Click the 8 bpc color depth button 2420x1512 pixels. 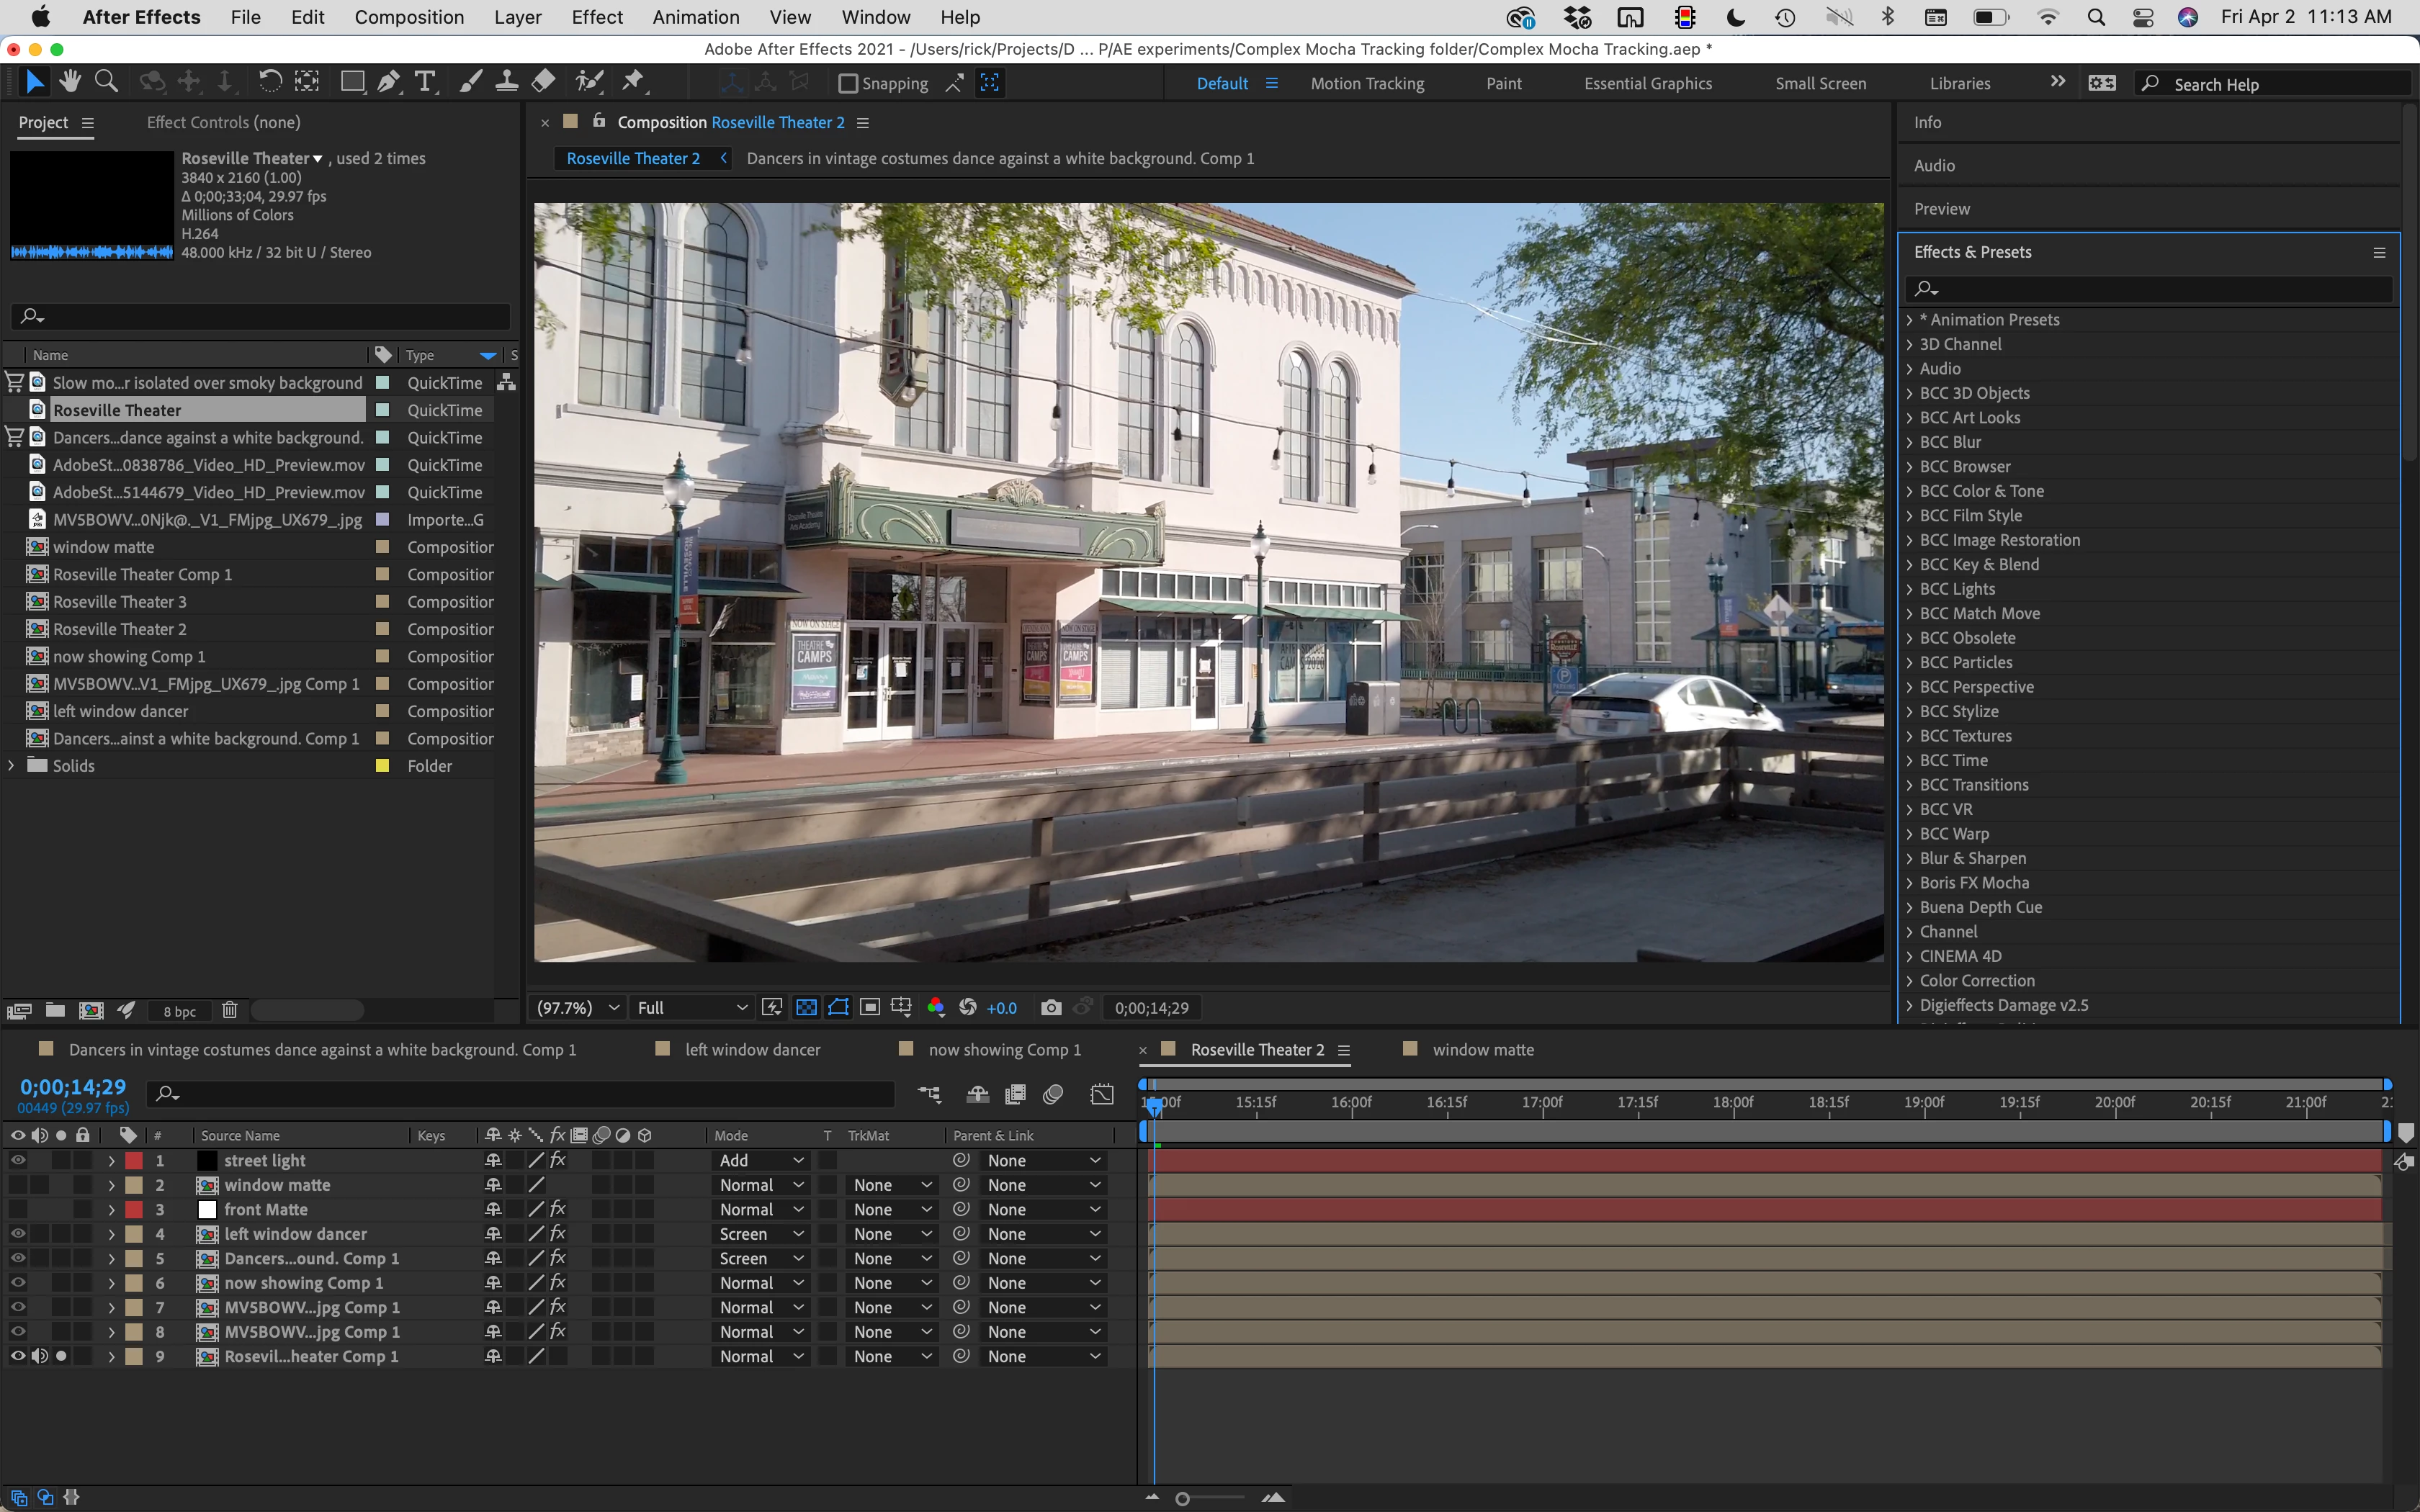179,1011
